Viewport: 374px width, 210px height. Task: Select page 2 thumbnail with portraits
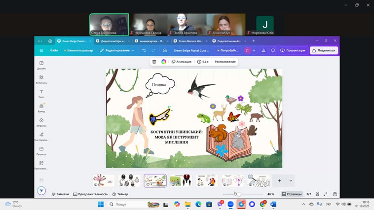point(129,180)
